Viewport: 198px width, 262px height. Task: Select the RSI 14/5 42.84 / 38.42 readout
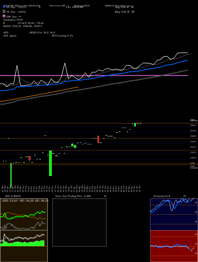23,23
